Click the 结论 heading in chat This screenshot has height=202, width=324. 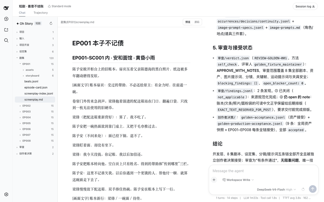coord(218,144)
